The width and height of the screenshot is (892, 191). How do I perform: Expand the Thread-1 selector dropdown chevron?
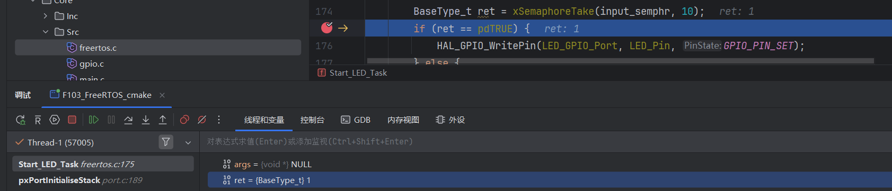(188, 143)
